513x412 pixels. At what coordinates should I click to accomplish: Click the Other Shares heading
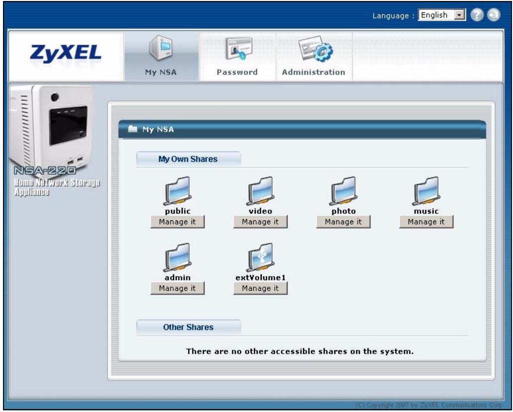[x=188, y=327]
